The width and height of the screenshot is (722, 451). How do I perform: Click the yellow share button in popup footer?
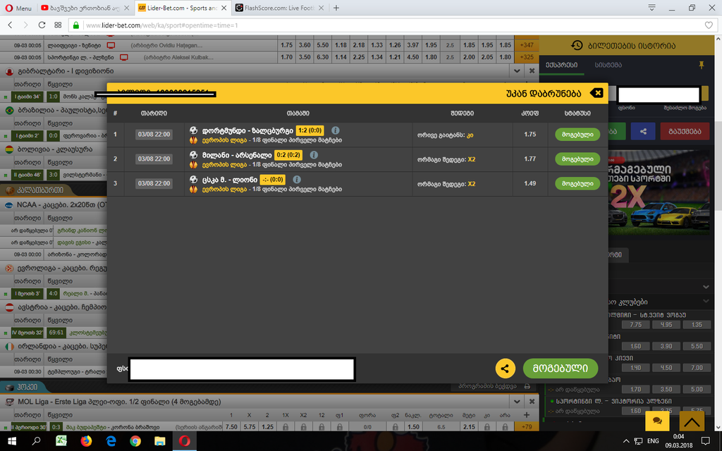click(x=505, y=368)
